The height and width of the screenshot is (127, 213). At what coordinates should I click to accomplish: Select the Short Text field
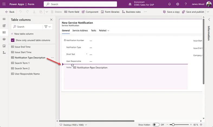[x=126, y=54]
